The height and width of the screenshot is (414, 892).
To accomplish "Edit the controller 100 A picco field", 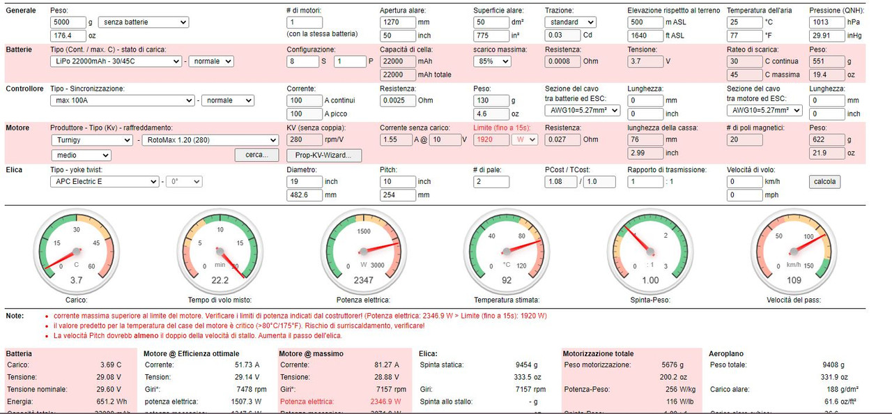I will pyautogui.click(x=305, y=114).
